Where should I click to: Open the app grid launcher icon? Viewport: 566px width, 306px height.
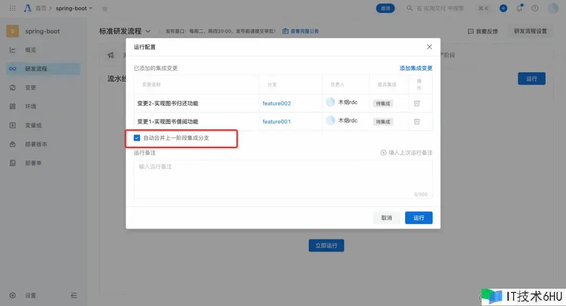click(13, 8)
